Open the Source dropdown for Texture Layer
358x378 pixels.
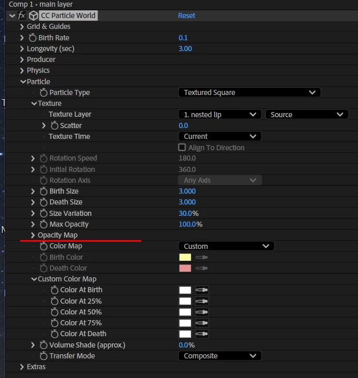click(307, 115)
